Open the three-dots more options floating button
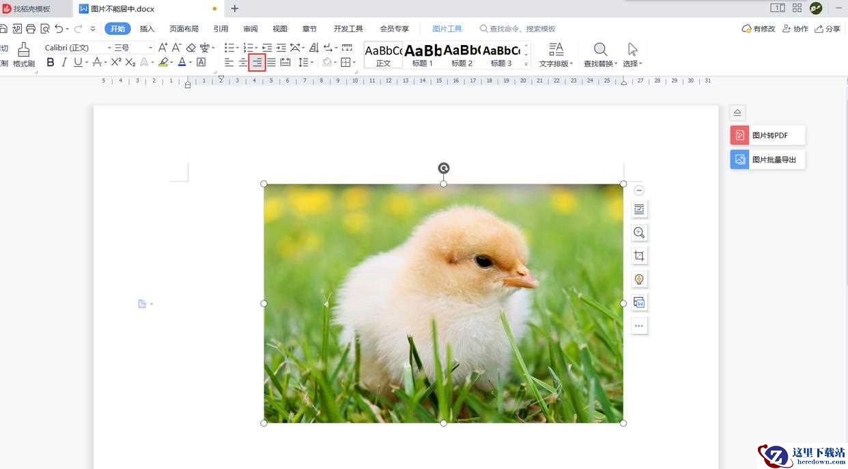The image size is (848, 469). coord(639,326)
